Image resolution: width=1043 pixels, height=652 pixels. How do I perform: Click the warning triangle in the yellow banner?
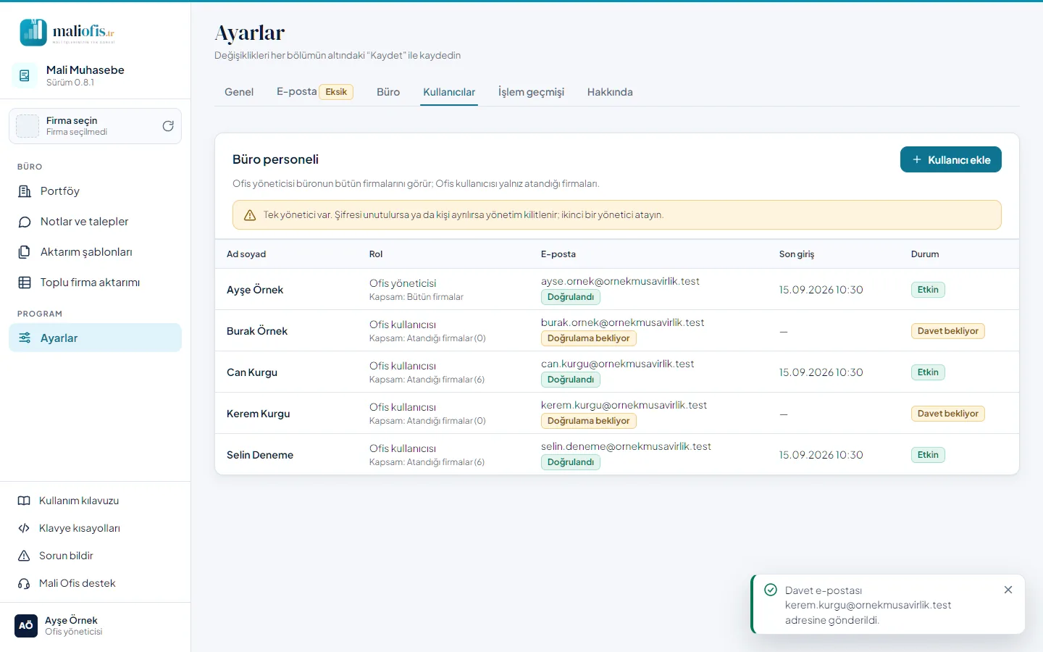click(x=250, y=215)
